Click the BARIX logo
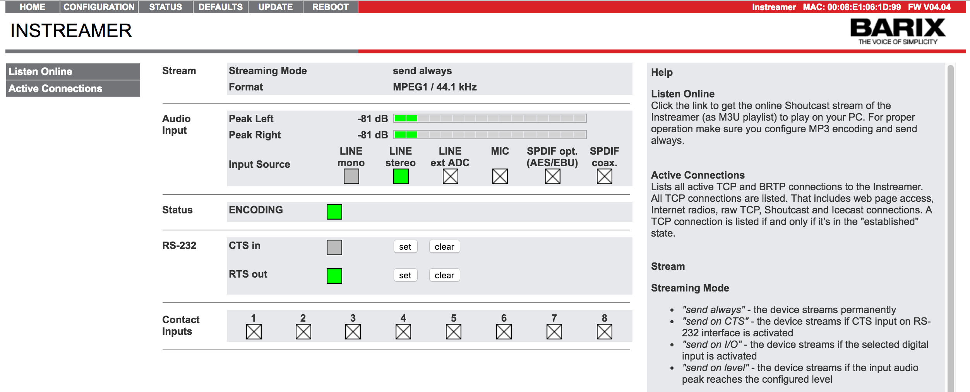 tap(898, 31)
